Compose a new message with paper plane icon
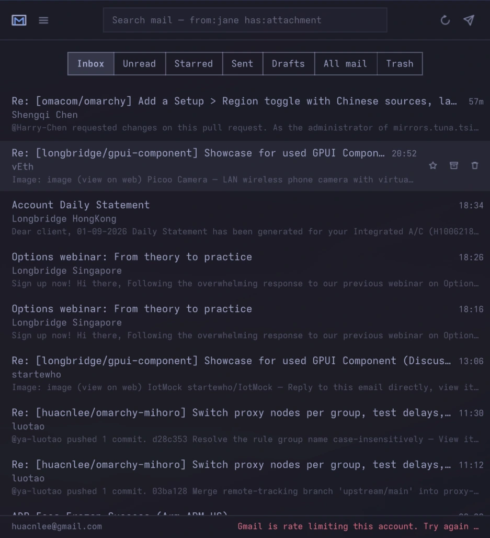The image size is (490, 538). (469, 20)
